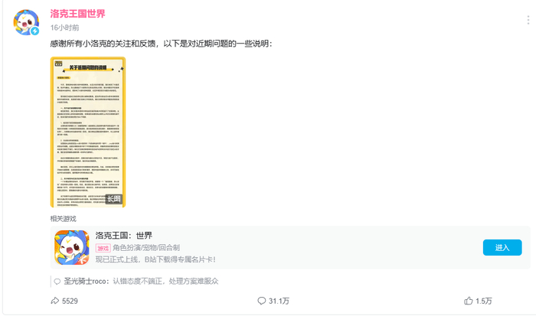Click the share count 5529
This screenshot has height=316, width=536.
pos(70,301)
